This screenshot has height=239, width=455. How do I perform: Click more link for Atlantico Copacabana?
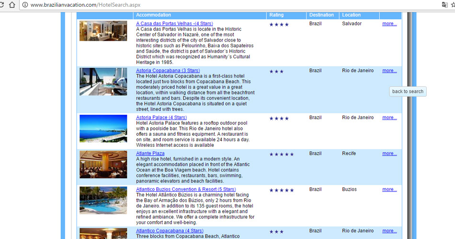[389, 230]
